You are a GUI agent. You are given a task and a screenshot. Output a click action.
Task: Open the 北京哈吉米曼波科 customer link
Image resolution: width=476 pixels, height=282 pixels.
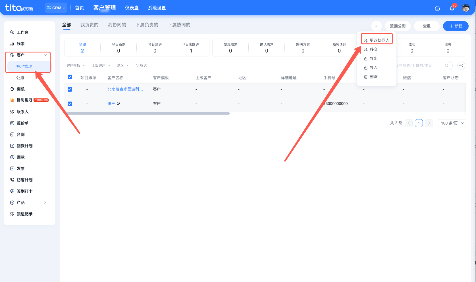[125, 89]
